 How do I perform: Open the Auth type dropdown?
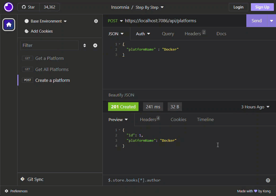pos(143,34)
